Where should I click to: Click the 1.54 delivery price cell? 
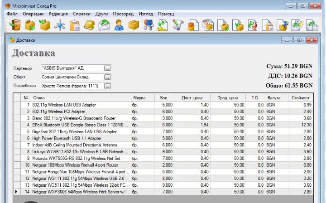point(192,125)
